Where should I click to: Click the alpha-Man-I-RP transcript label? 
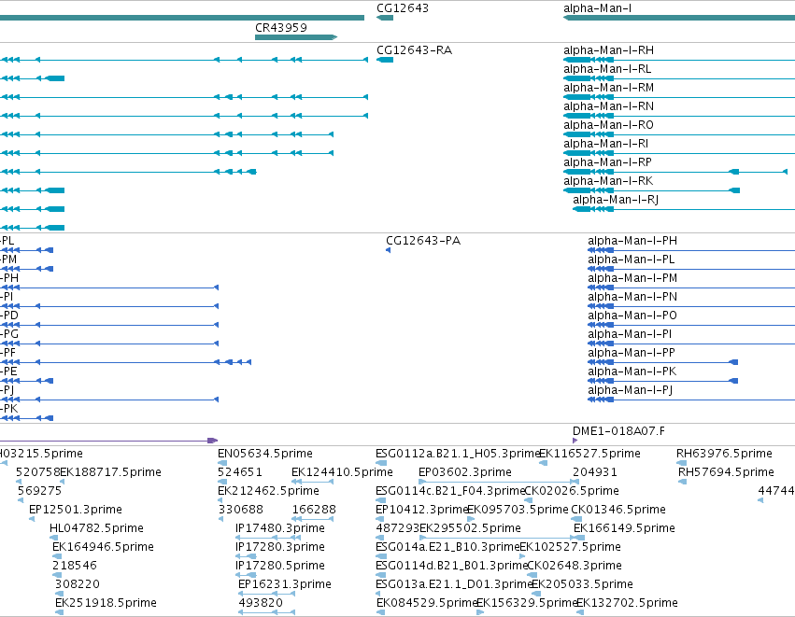[x=607, y=162]
